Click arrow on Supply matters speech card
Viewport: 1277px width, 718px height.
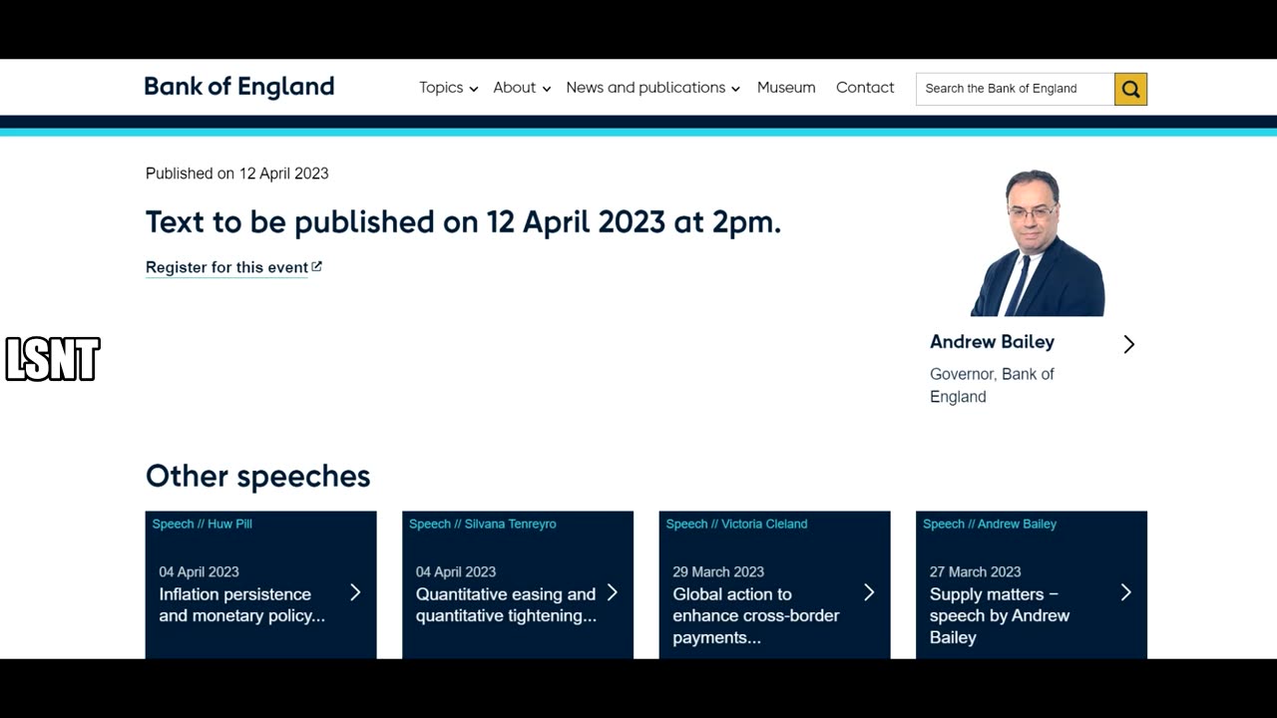click(x=1125, y=592)
